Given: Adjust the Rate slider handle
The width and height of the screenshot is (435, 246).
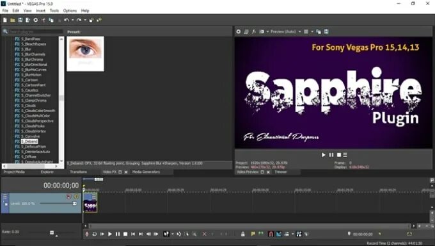Looking at the screenshot, I should point(52,233).
